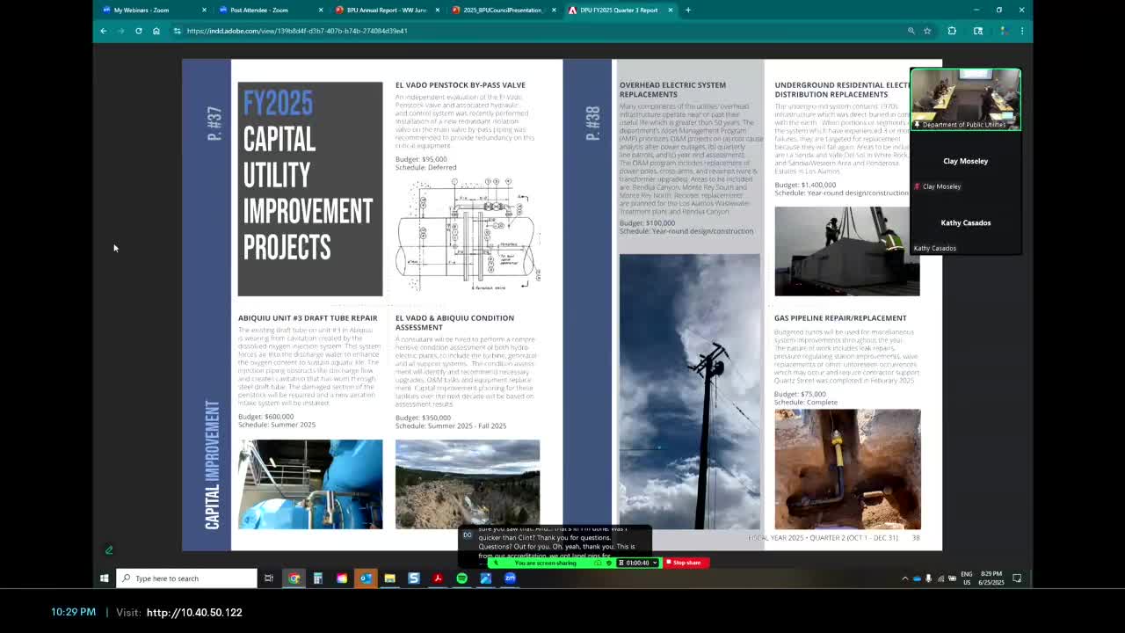Screen dimensions: 1125x633
Task: Open the Windows notification center
Action: coord(1017,578)
